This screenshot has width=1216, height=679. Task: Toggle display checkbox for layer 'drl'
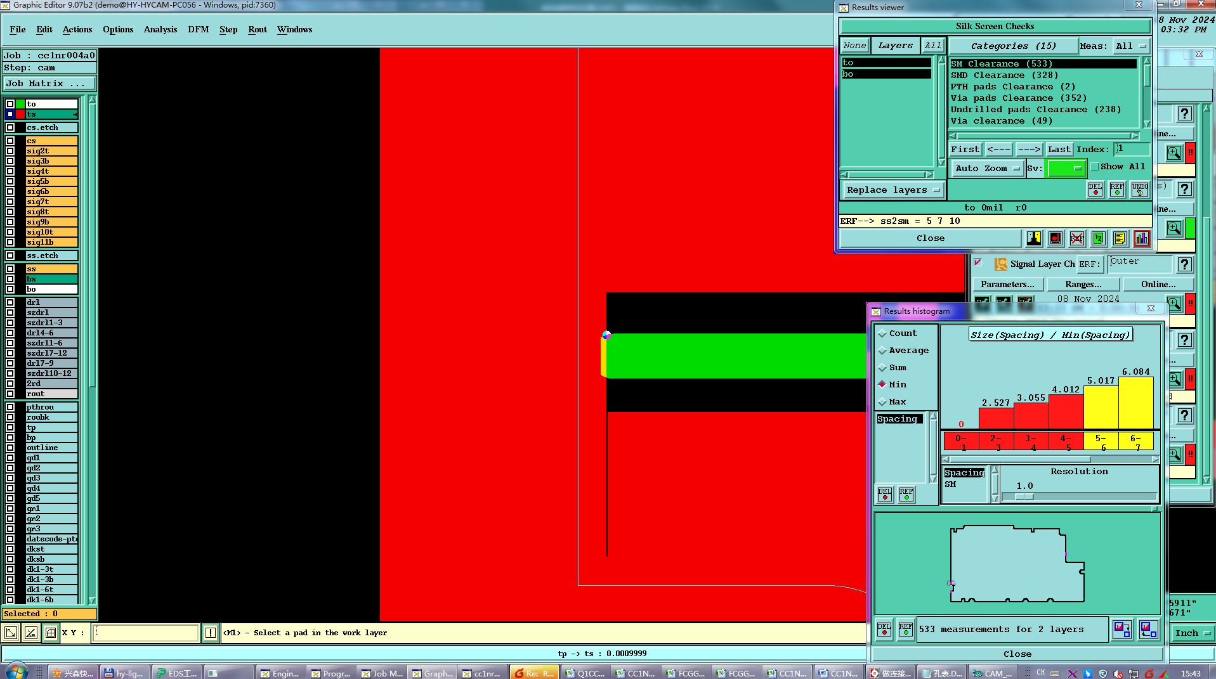click(10, 302)
